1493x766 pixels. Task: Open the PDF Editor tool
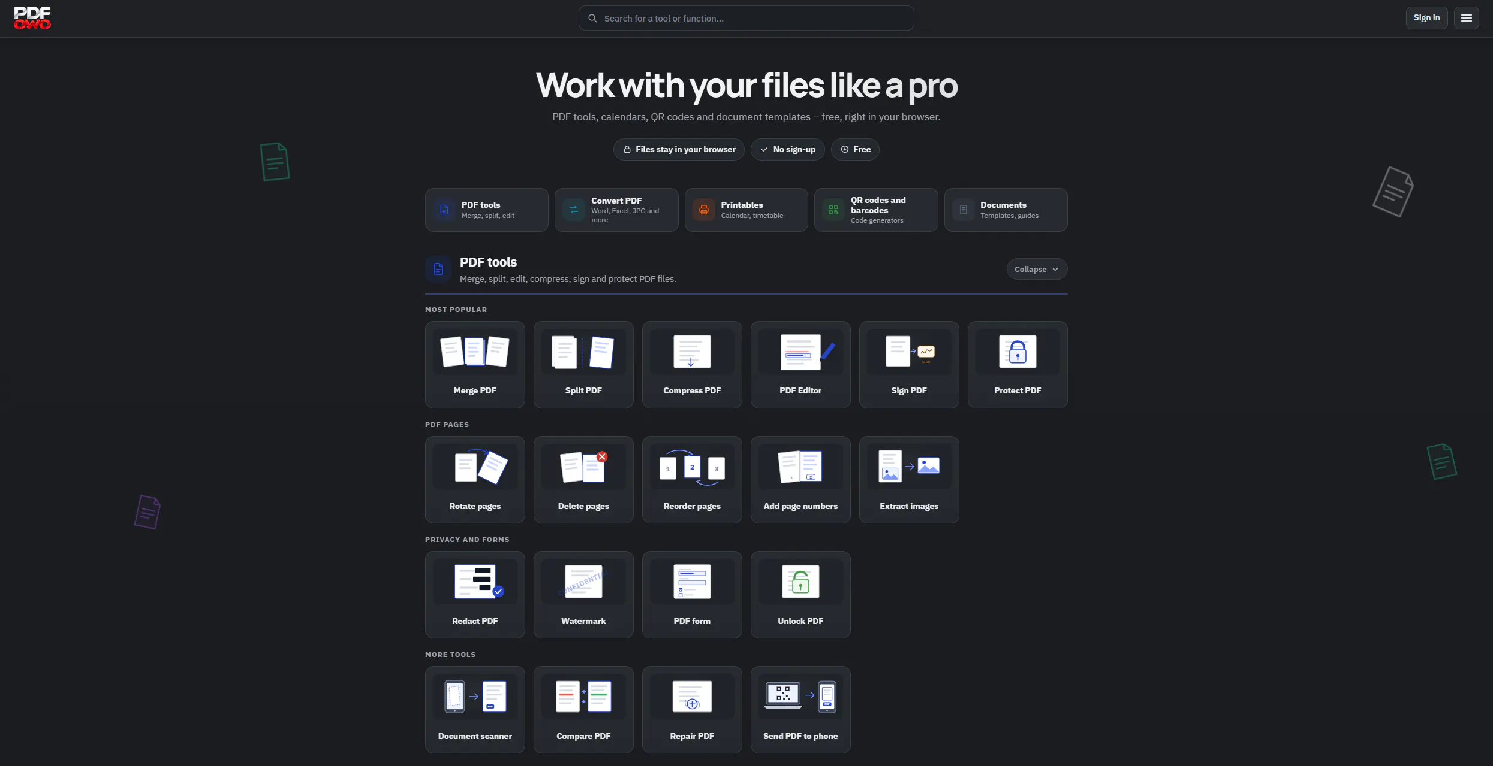800,365
